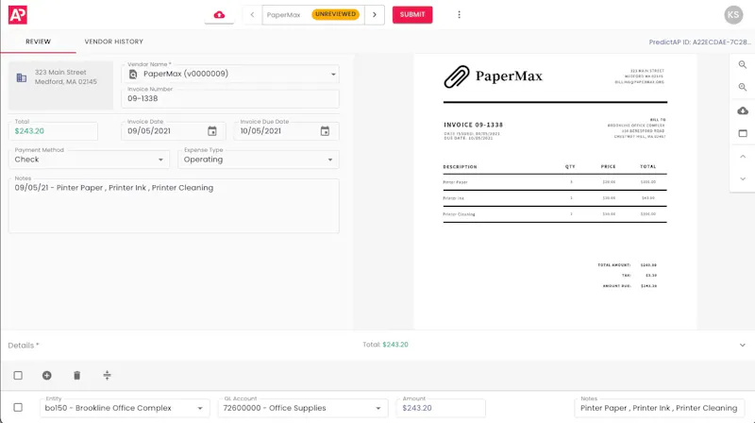Click the INVOICE 09-1338 heading in preview

pos(474,125)
